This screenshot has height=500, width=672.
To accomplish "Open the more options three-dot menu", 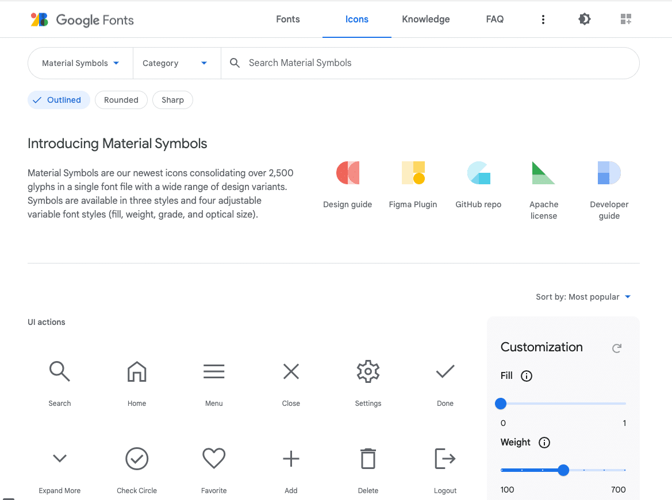I will click(543, 20).
